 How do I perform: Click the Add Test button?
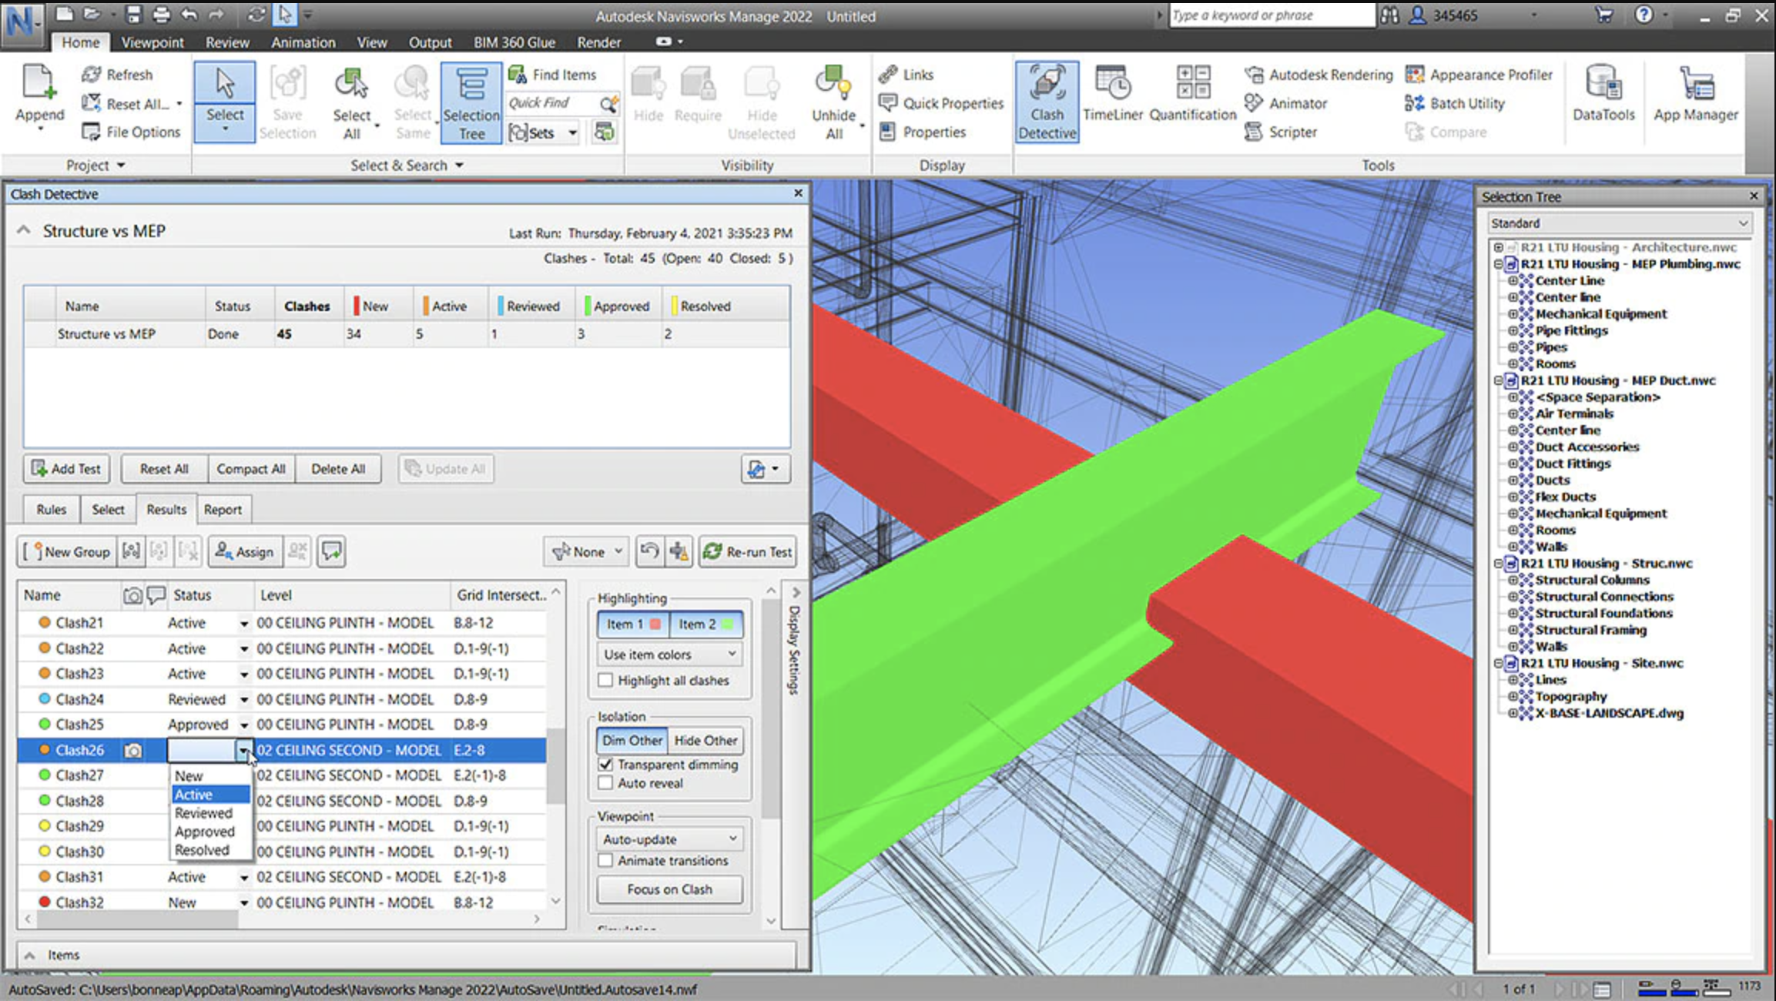coord(67,468)
